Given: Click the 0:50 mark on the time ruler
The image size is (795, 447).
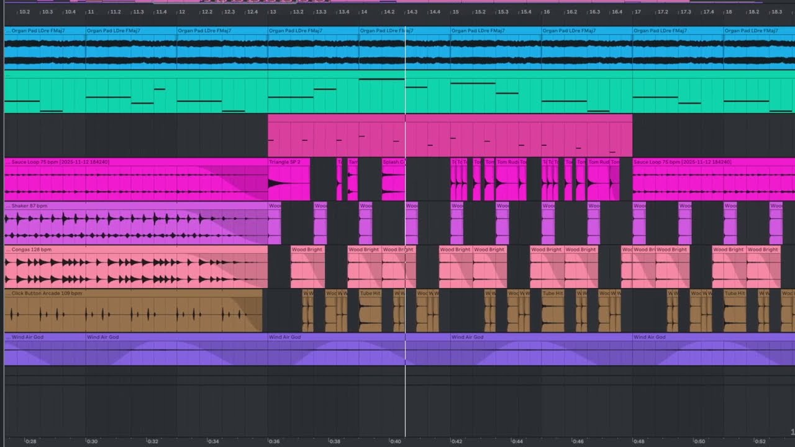Looking at the screenshot, I should 699,441.
